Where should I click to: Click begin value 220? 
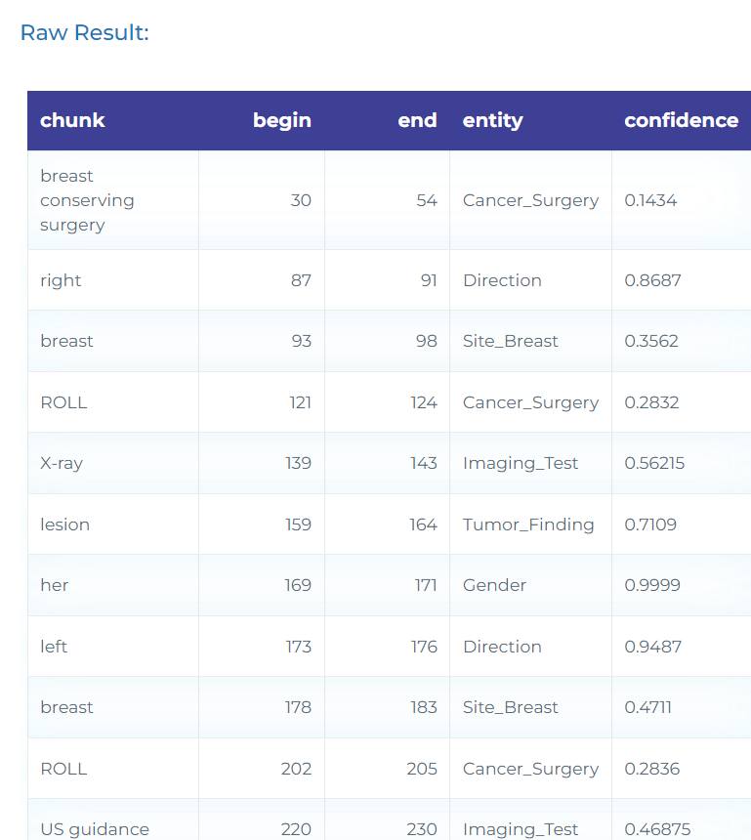click(296, 829)
